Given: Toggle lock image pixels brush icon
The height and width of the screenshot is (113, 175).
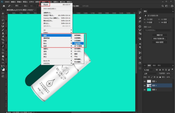Looking at the screenshot, I should click(x=152, y=77).
